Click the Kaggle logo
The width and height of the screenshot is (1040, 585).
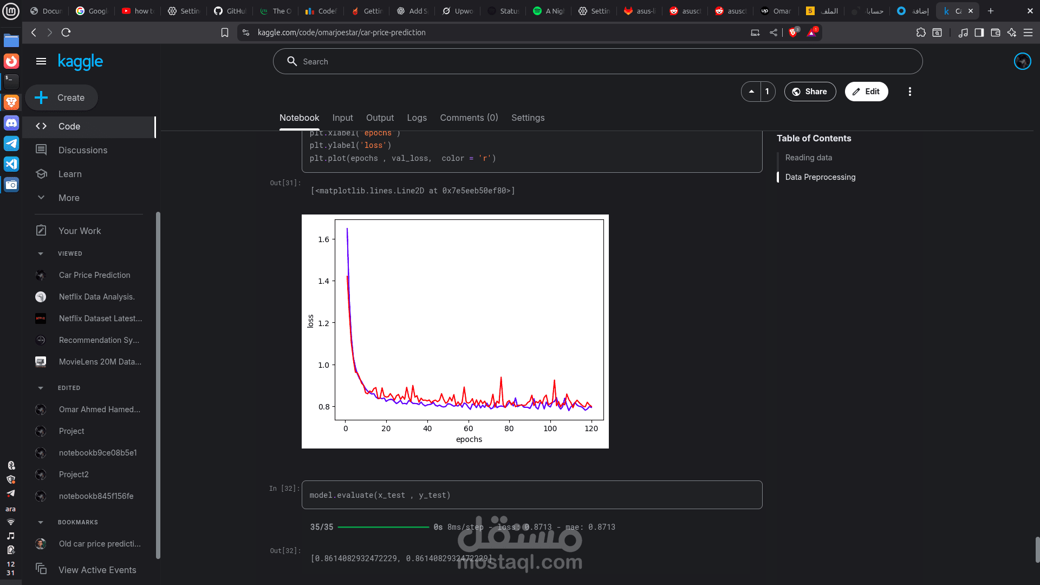pyautogui.click(x=80, y=62)
